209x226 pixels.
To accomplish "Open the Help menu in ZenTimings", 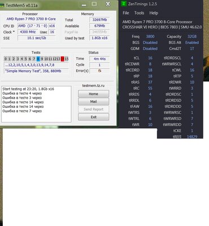I will 154,13.
